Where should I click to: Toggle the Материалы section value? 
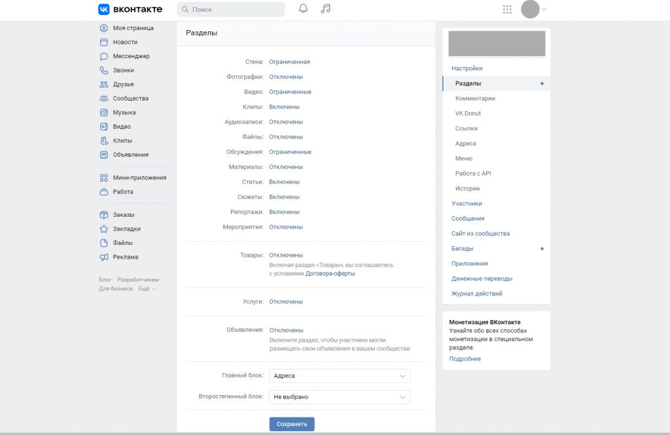[x=286, y=167]
